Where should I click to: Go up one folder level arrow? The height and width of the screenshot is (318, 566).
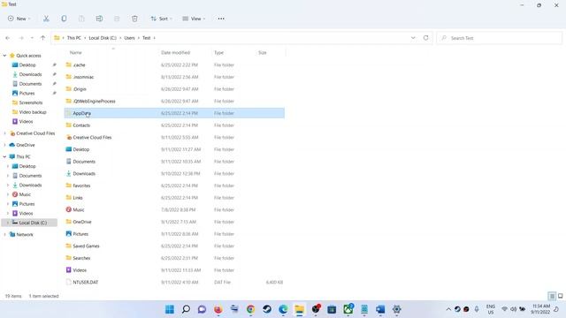[x=43, y=38]
